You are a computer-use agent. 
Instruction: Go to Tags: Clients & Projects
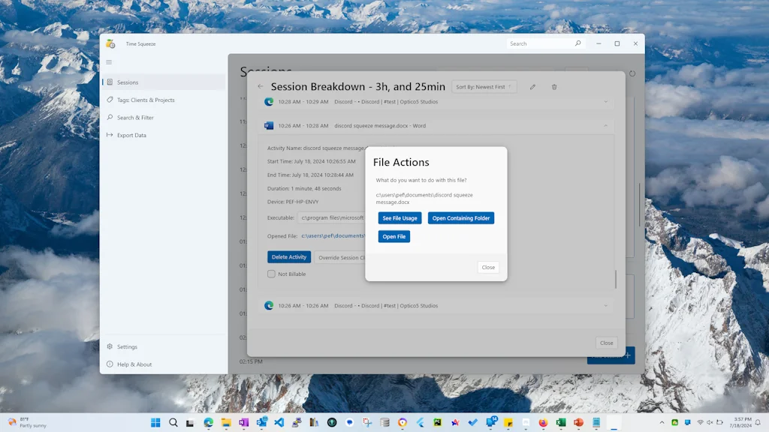click(x=146, y=100)
